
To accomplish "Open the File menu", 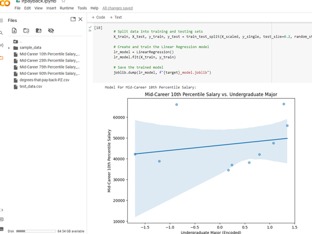I will coord(17,8).
